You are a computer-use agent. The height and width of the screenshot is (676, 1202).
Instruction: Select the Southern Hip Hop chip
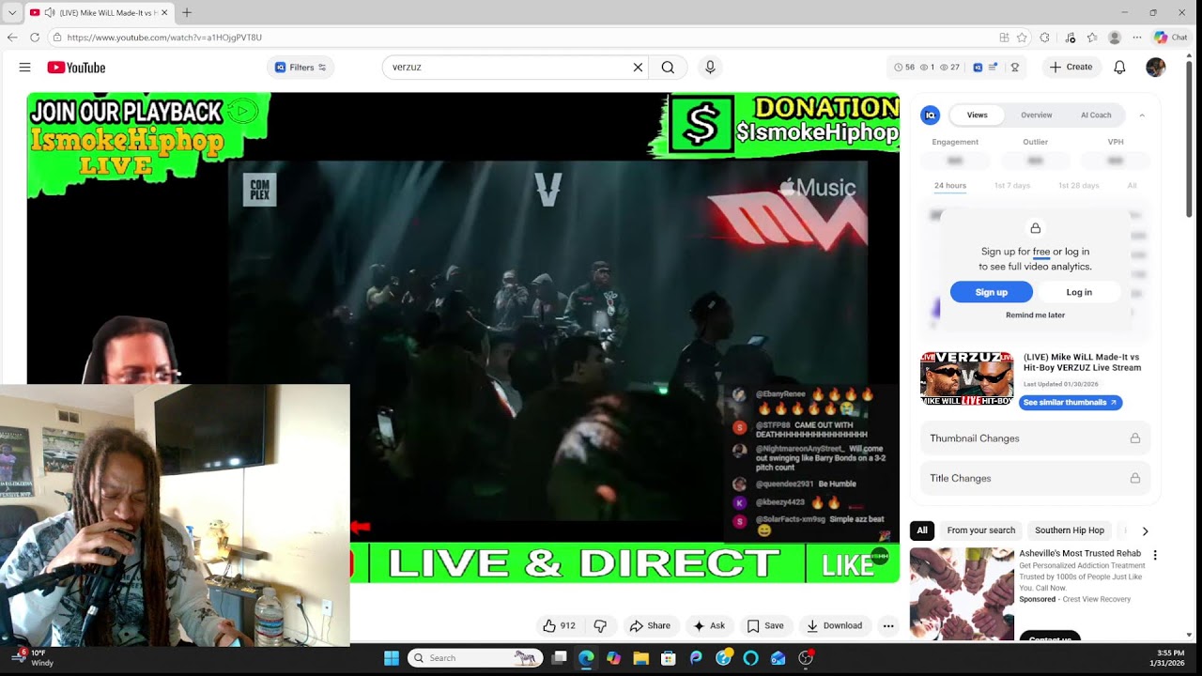1070,530
